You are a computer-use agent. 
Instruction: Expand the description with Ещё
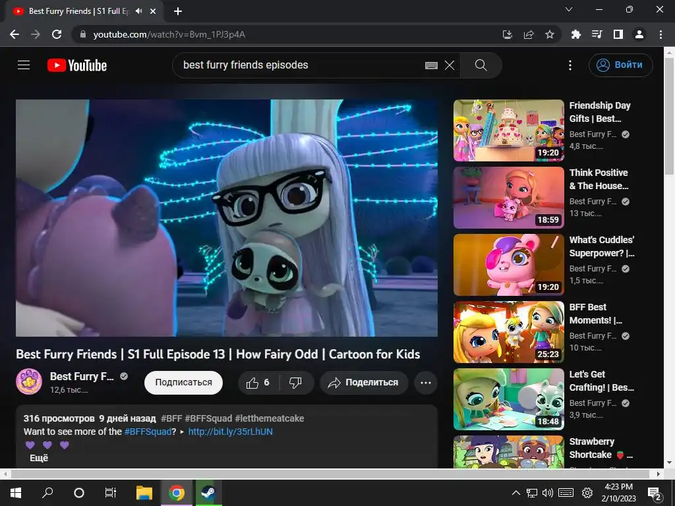pos(39,459)
